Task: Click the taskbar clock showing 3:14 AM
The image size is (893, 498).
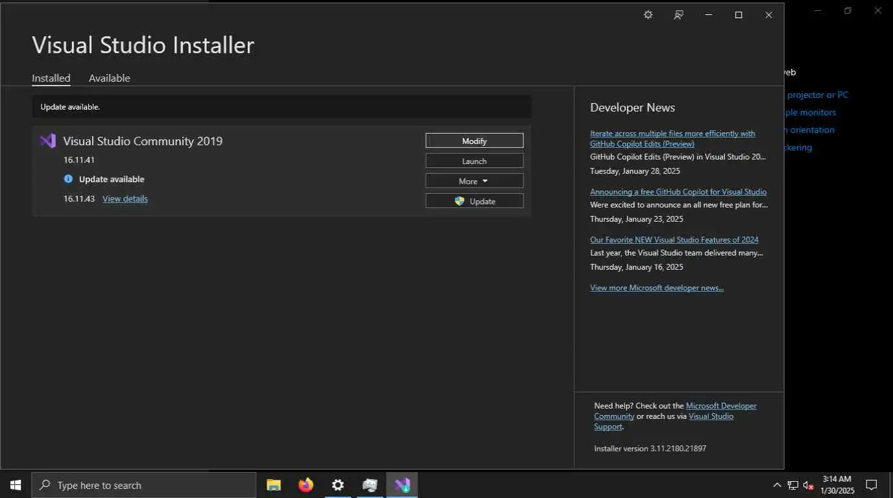Action: point(837,485)
